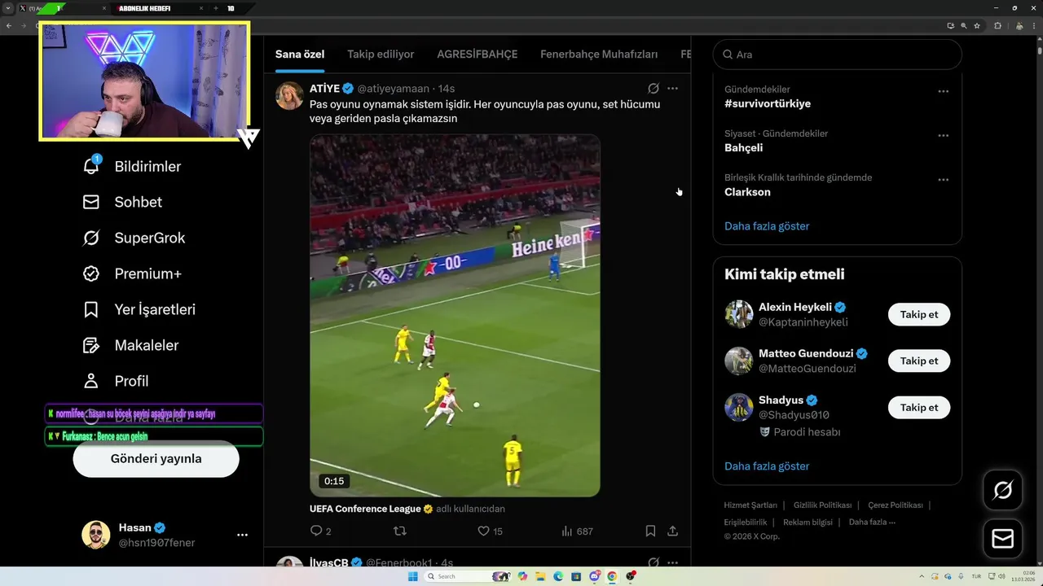Open Matteo Guendouzi profile name
Screen dimensions: 1043x586
[806, 353]
